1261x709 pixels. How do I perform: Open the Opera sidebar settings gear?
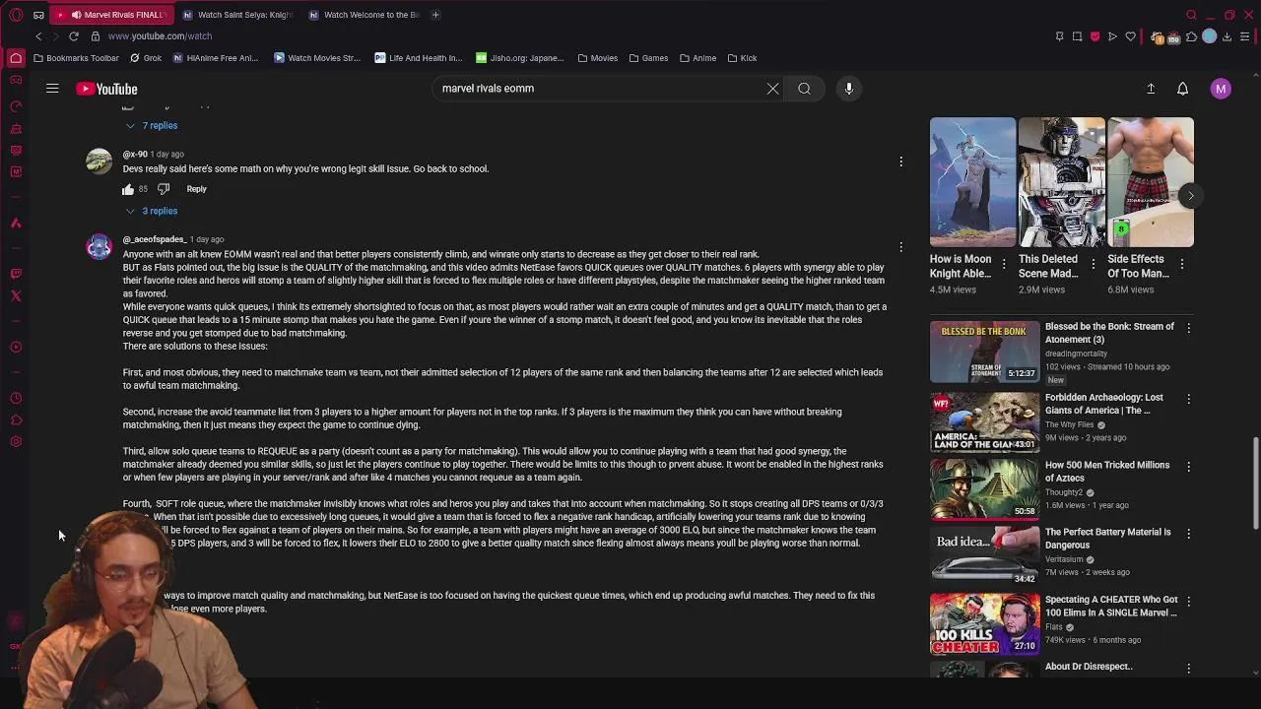(16, 441)
